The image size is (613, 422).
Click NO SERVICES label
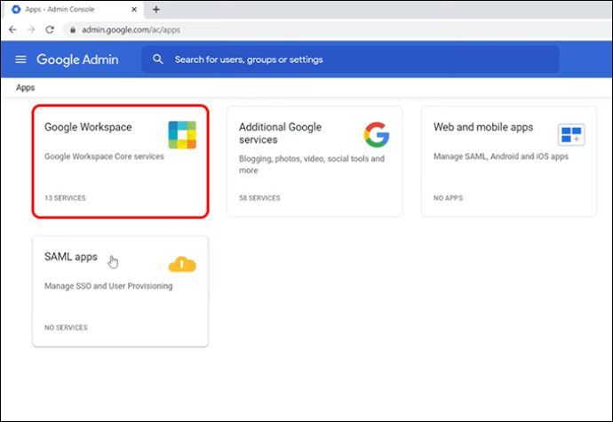pos(66,328)
